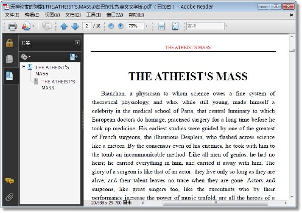Open the find options dropdown arrow
This screenshot has height=213, width=302.
click(226, 26)
